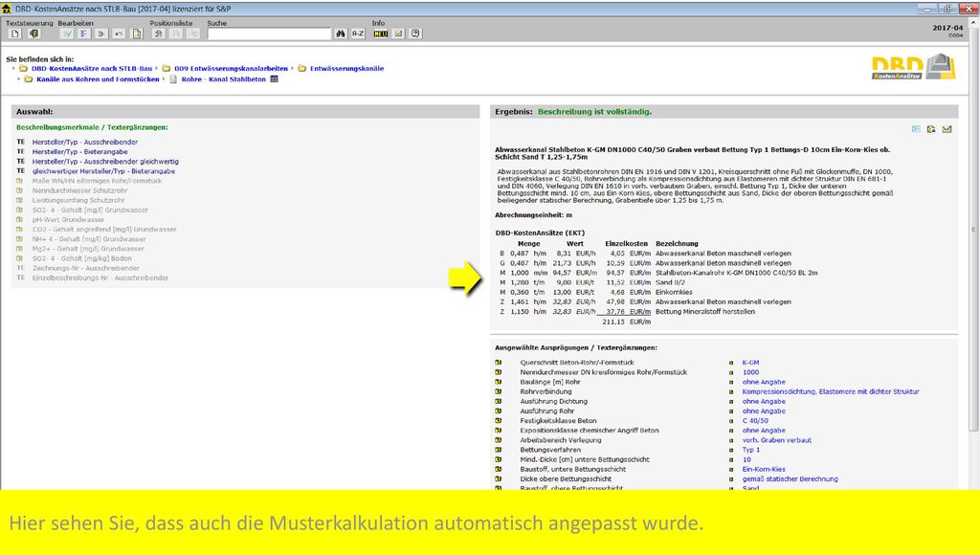Click the table grid icon after Kanal Stahlbeton
The width and height of the screenshot is (980, 555).
click(x=274, y=79)
